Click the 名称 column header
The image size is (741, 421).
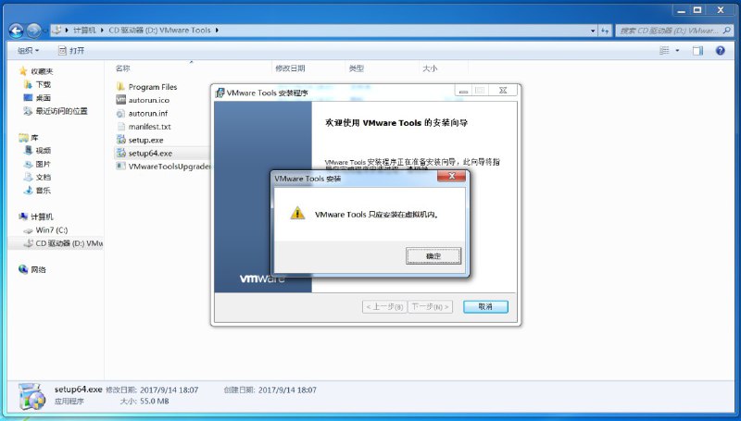(x=122, y=68)
